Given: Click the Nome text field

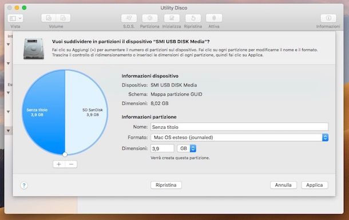Looking at the screenshot, I should (239, 127).
